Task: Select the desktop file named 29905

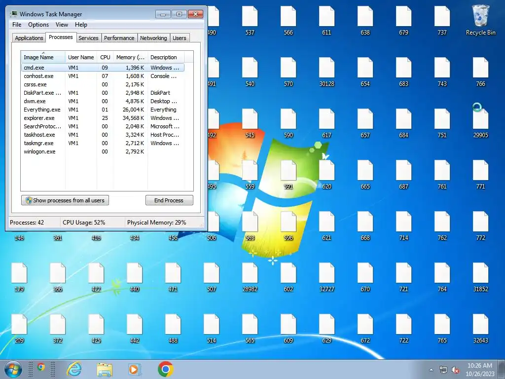Action: click(x=480, y=123)
